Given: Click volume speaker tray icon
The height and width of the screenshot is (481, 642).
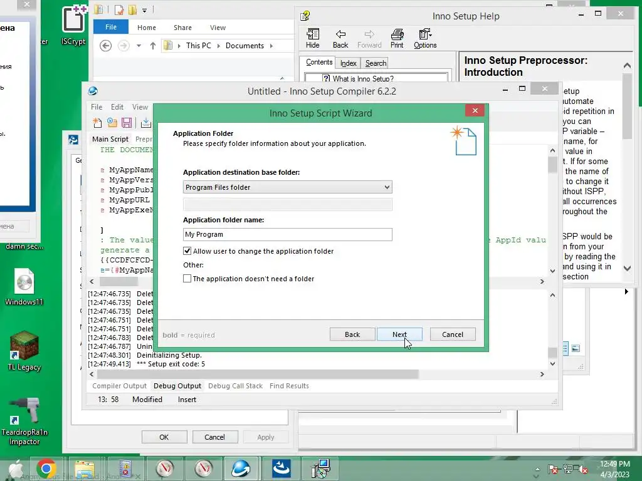Looking at the screenshot, I should (582, 469).
